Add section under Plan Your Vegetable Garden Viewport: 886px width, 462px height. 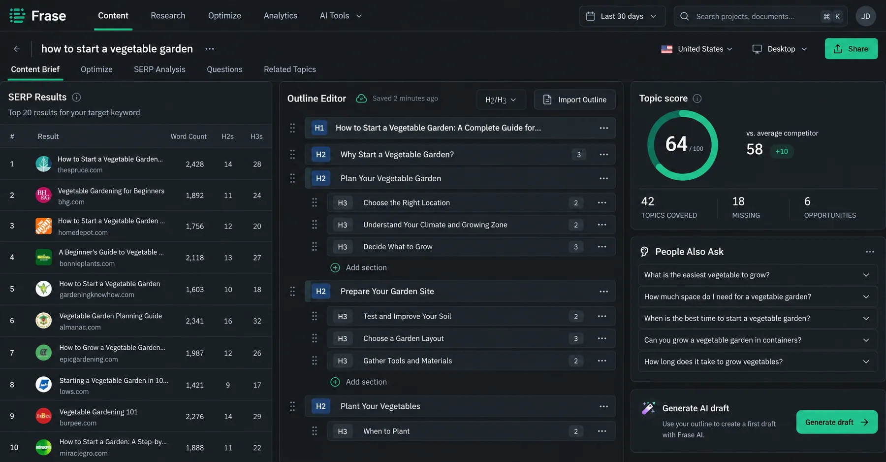[x=359, y=267]
